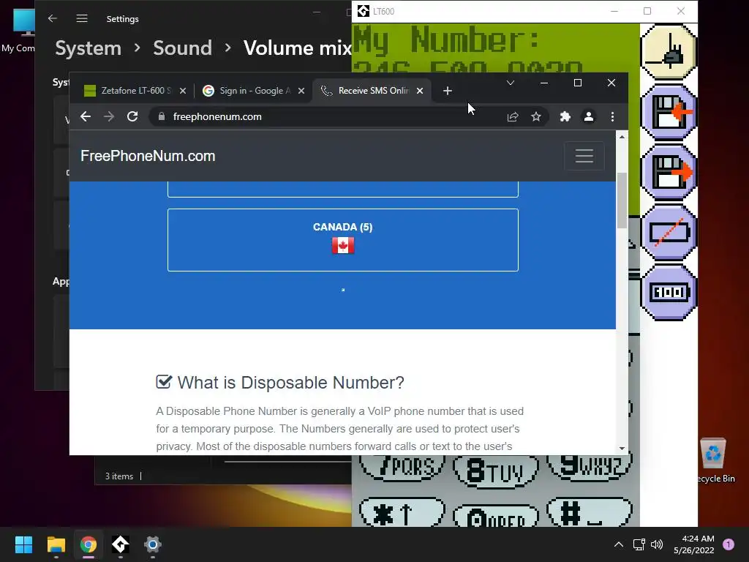Click the hash key on LT600 keypad
Screen dimensions: 749x562
(x=589, y=512)
